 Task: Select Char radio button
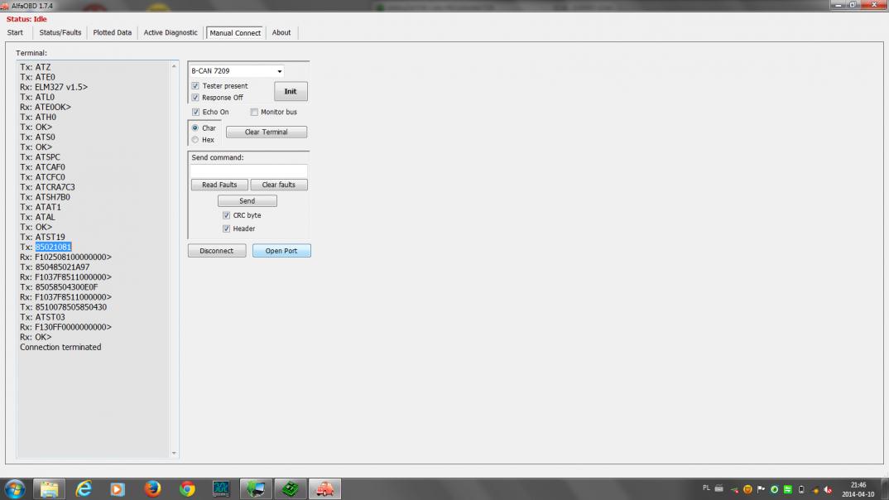195,127
